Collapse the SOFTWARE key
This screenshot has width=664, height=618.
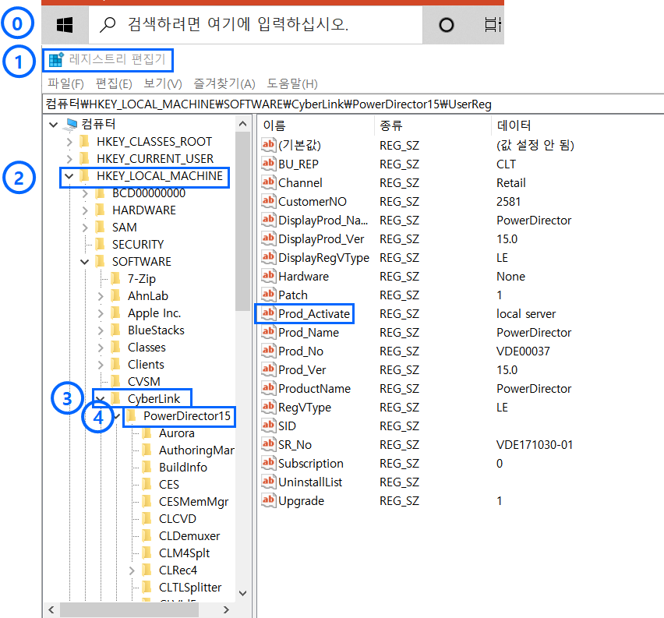click(85, 262)
